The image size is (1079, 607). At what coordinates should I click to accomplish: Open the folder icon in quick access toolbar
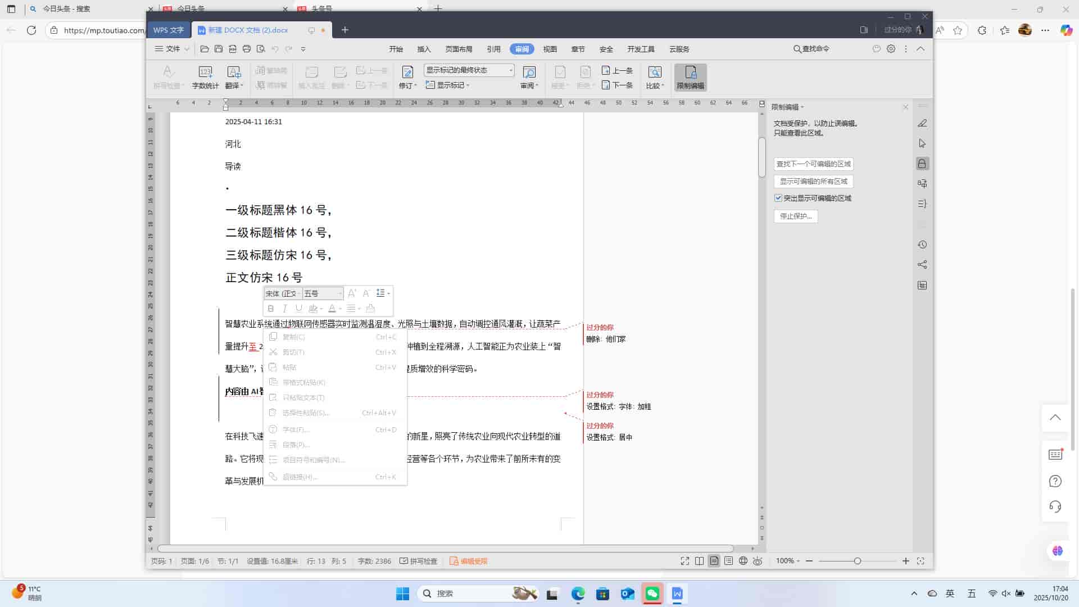click(205, 49)
